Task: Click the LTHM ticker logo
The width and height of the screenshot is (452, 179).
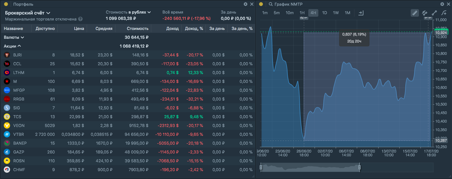Action: pyautogui.click(x=7, y=73)
